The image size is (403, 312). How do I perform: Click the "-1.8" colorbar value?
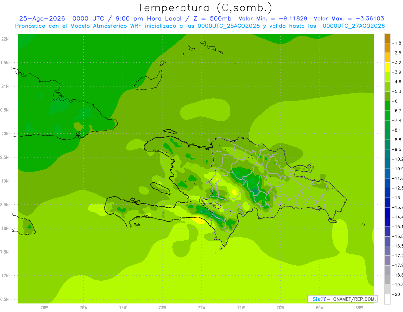pos(397,43)
